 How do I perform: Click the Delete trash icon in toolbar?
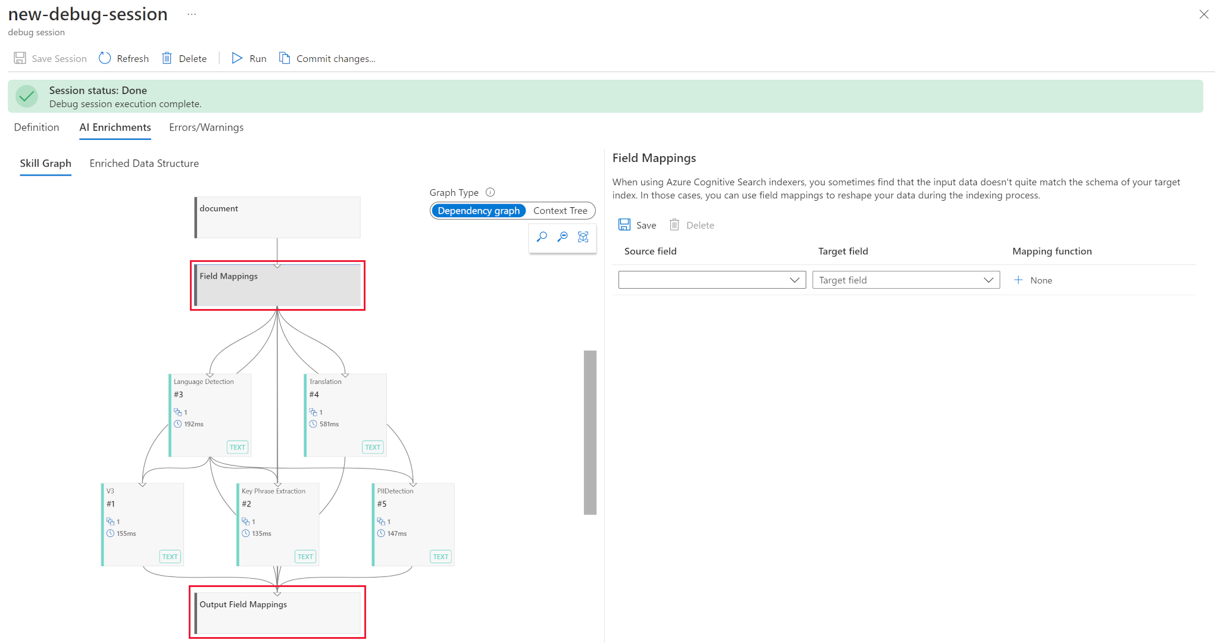167,58
